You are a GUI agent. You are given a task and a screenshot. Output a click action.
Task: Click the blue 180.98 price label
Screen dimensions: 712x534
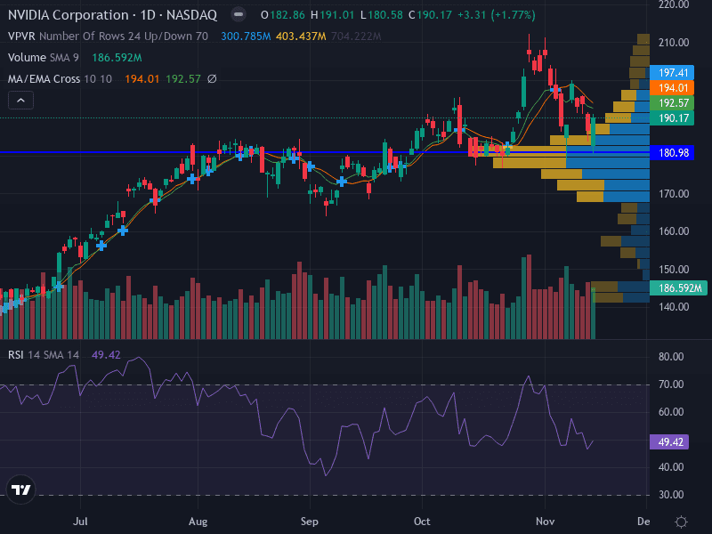[x=671, y=153]
